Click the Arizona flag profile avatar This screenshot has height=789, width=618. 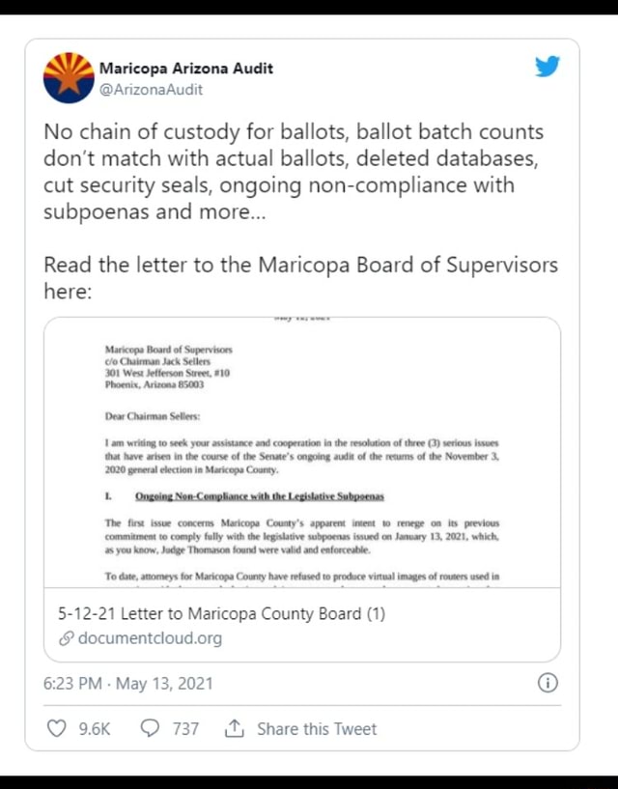69,78
